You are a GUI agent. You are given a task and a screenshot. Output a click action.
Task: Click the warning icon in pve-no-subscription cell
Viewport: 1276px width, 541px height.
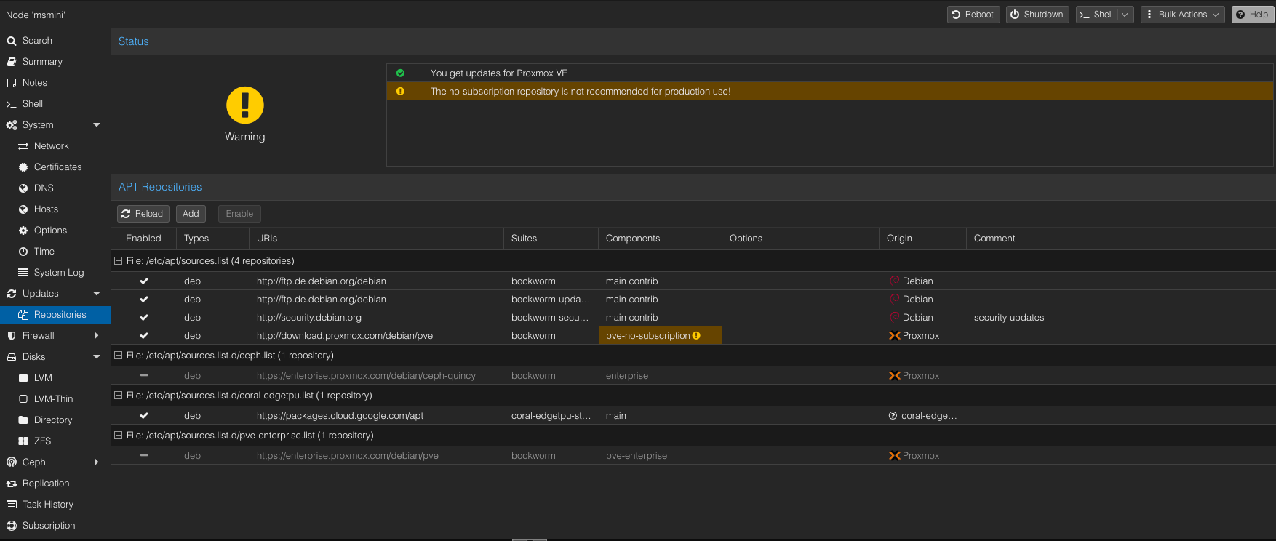pos(696,336)
